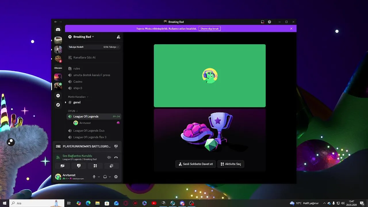This screenshot has height=207, width=368.
Task: Collapse the Metin Kanalları category
Action: (x=78, y=97)
